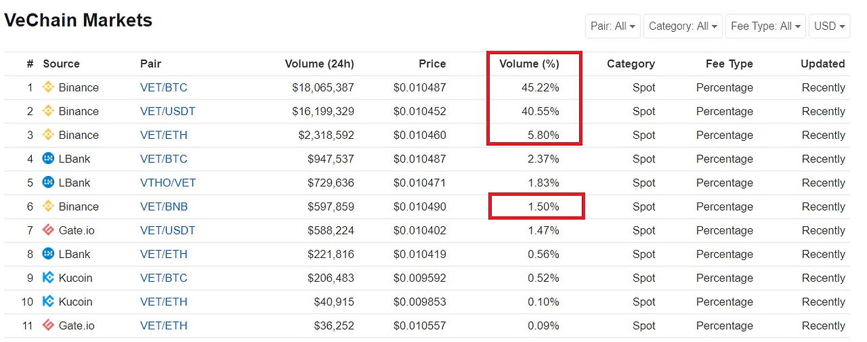The height and width of the screenshot is (342, 867).
Task: Click Binance logo icon in row 1
Action: pyautogui.click(x=48, y=87)
